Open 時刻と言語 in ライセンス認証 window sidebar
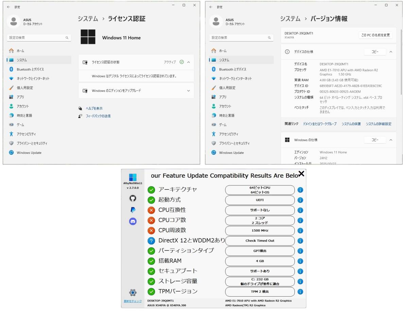Viewport: 408px width, 328px height. click(x=39, y=115)
